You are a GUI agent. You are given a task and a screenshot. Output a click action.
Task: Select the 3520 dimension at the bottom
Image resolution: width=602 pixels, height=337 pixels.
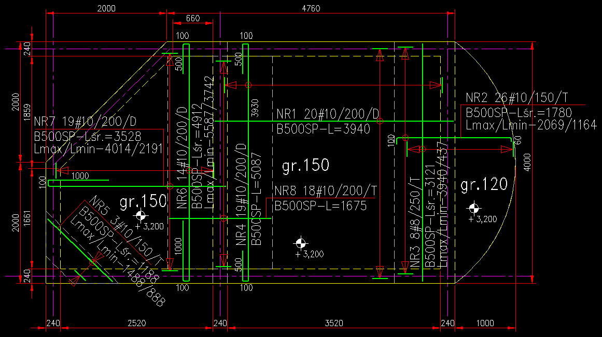click(x=334, y=323)
